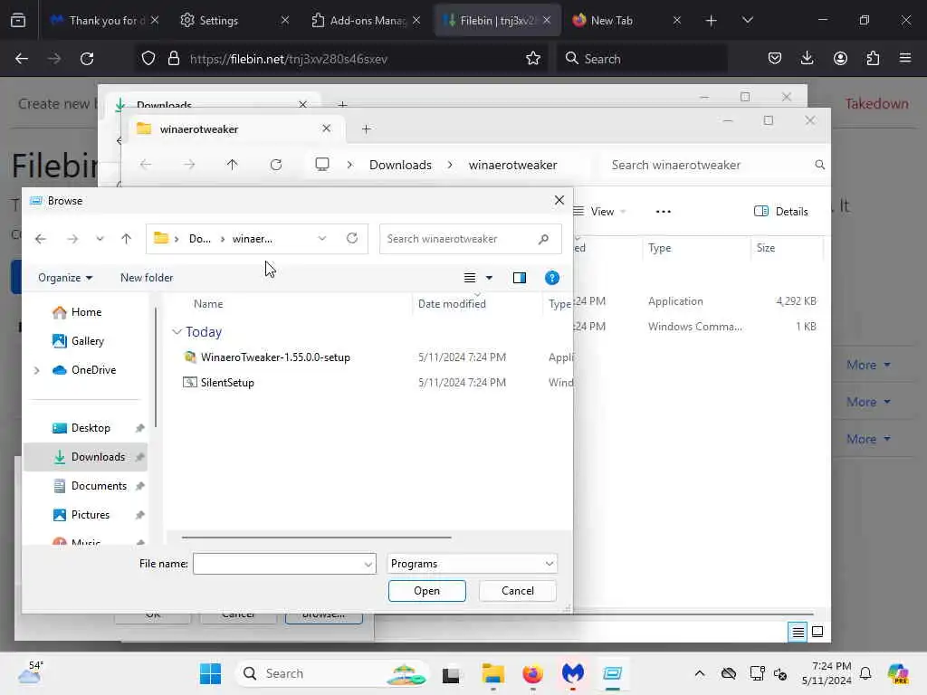927x695 pixels.
Task: Open Copilot preview from the taskbar
Action: [898, 673]
